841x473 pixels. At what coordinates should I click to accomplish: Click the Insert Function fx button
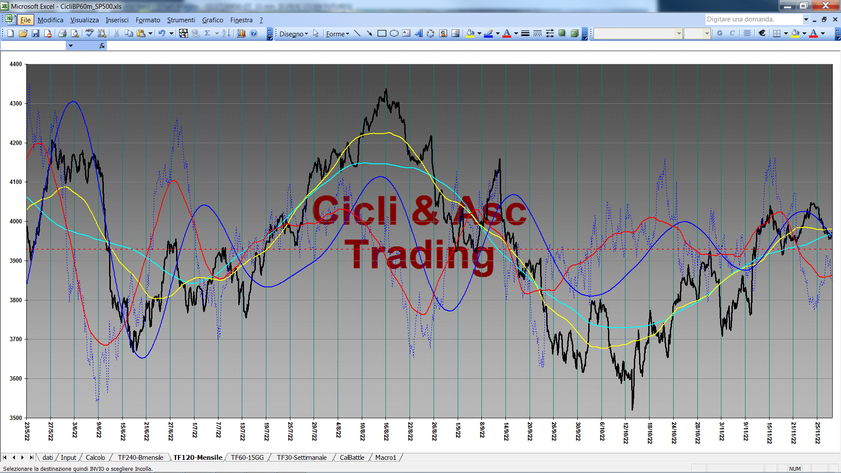[x=102, y=46]
